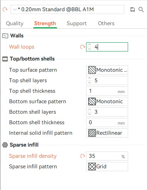Switch to the Quality tab
Screen dimensions: 147x190
coord(15,23)
